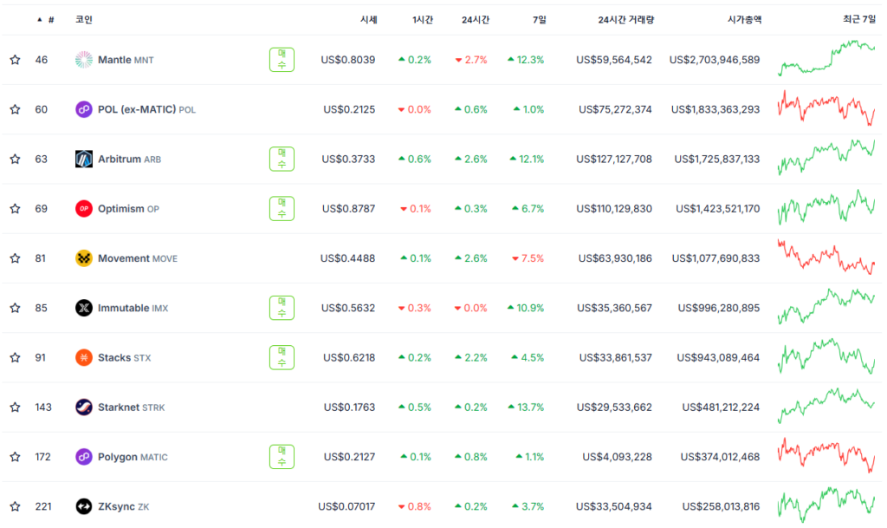Toggle favorite star for Starknet
Image resolution: width=887 pixels, height=528 pixels.
[15, 407]
